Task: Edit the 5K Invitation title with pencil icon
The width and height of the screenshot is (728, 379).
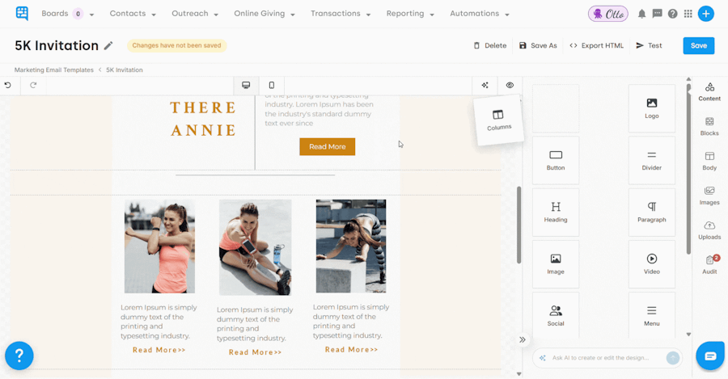Action: [x=108, y=45]
